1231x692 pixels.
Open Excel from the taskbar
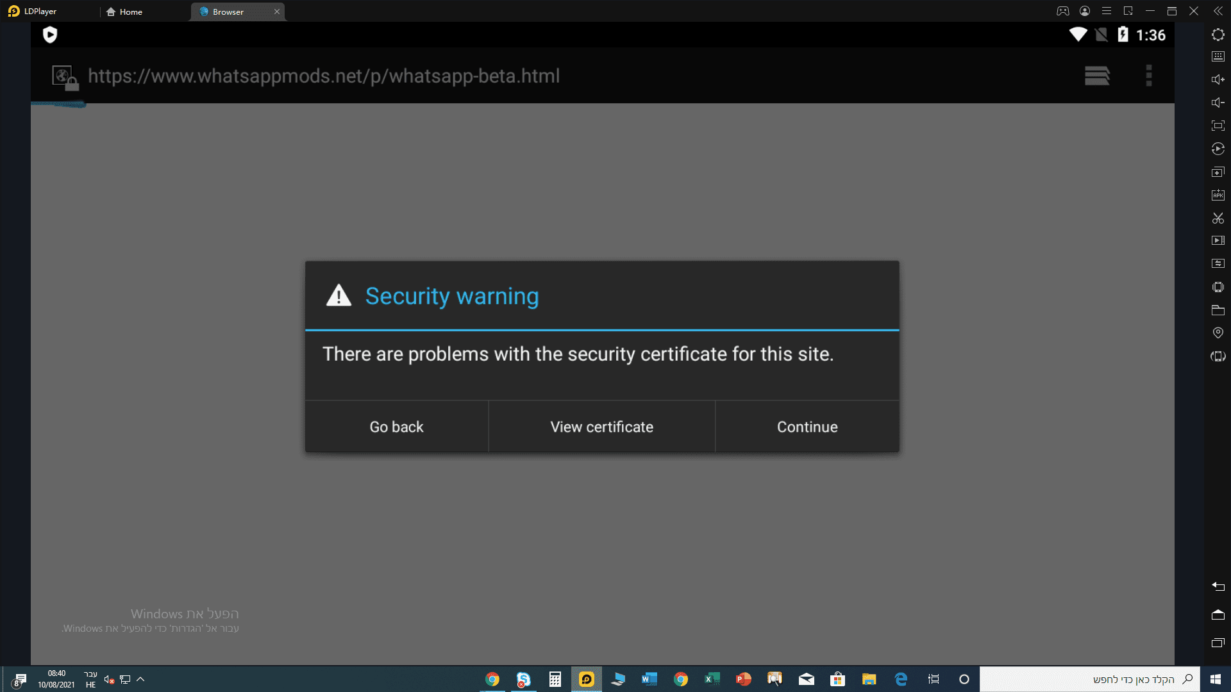point(712,679)
